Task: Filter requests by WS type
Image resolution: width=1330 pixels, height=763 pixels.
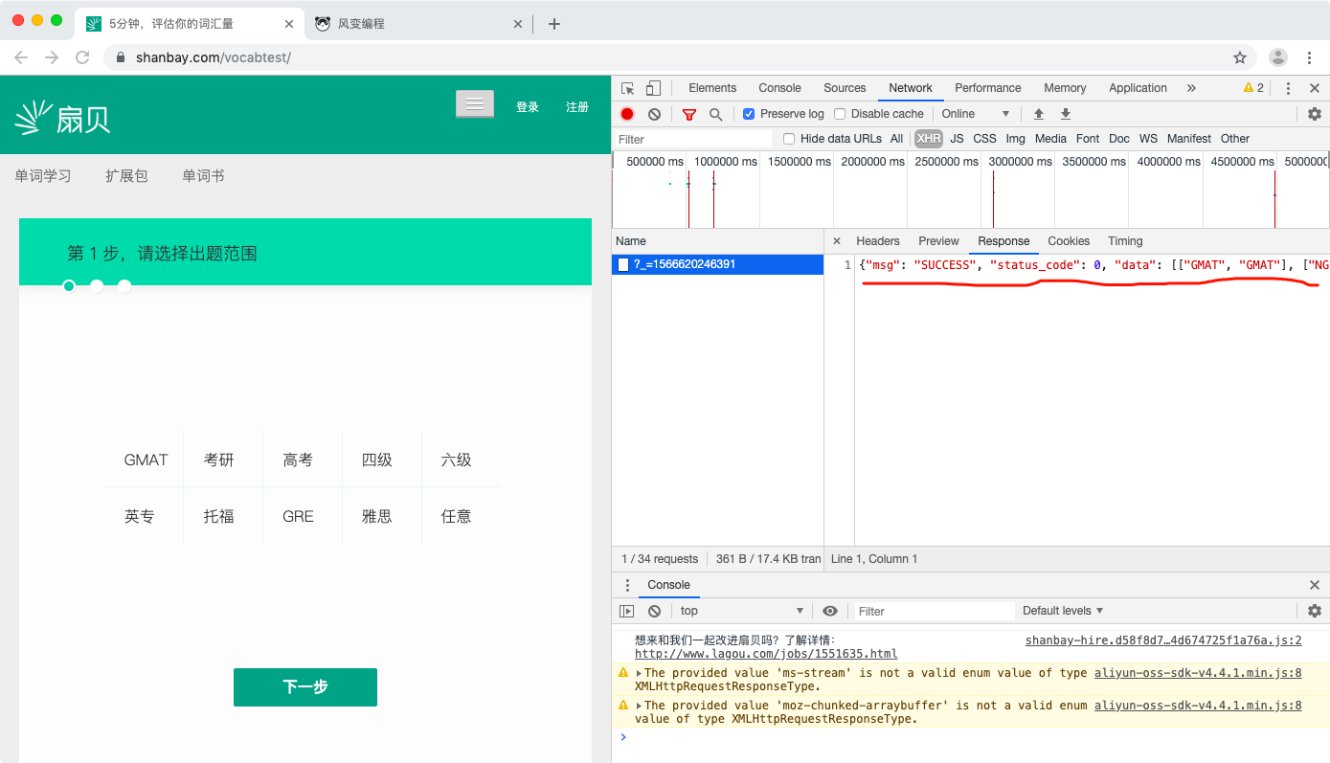Action: (x=1148, y=139)
